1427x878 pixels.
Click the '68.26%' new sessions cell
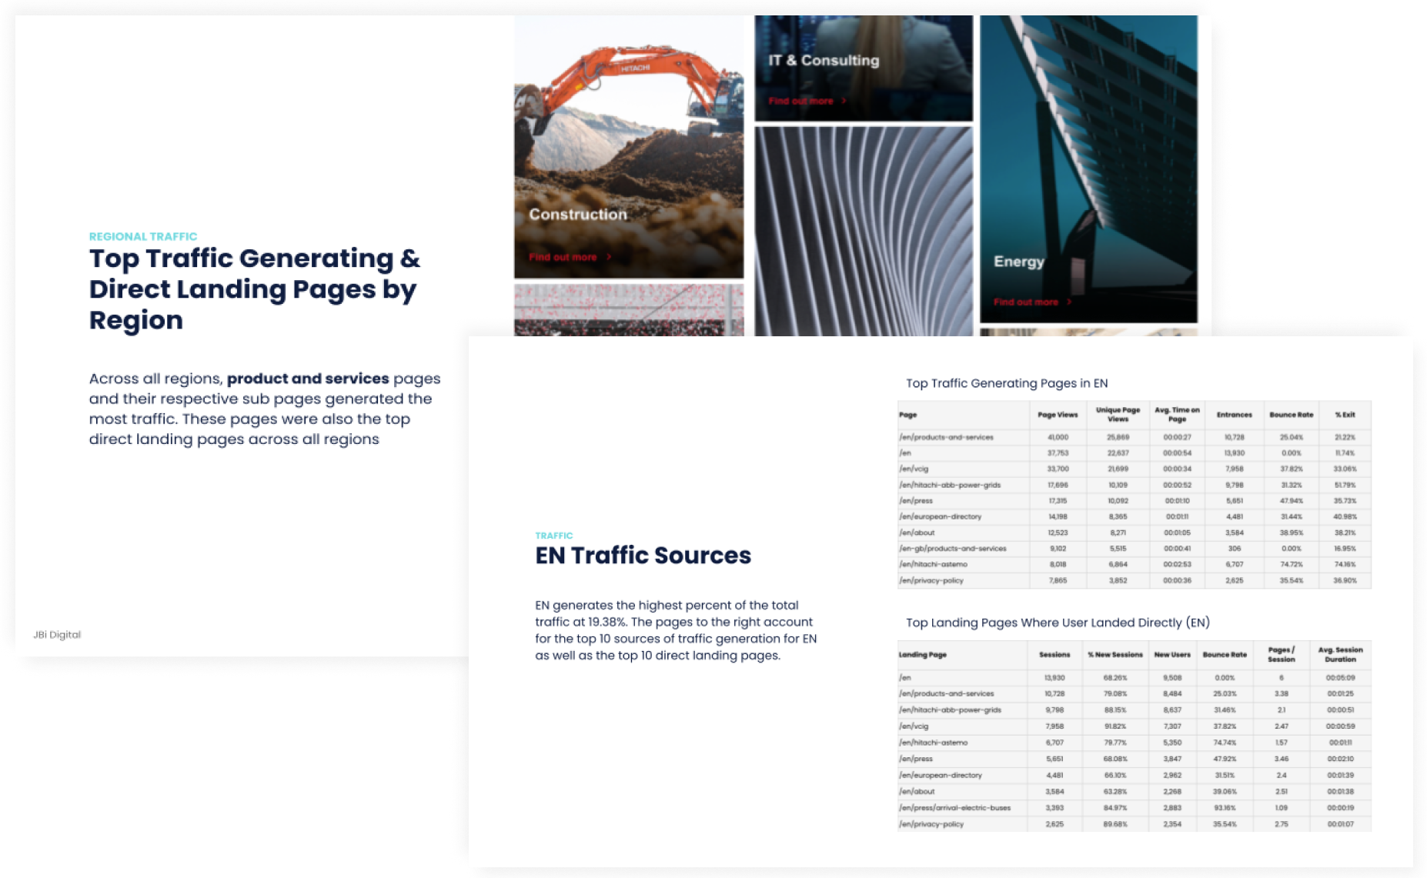tap(1115, 678)
